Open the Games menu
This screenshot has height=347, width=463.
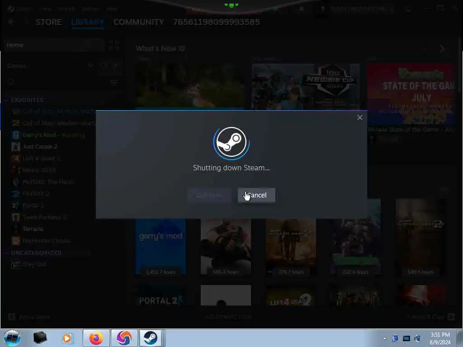click(90, 9)
